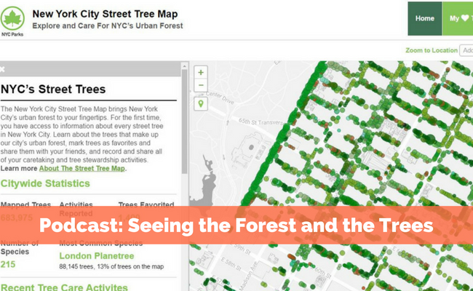Click the NYC's Street Trees panel heading

coord(54,90)
